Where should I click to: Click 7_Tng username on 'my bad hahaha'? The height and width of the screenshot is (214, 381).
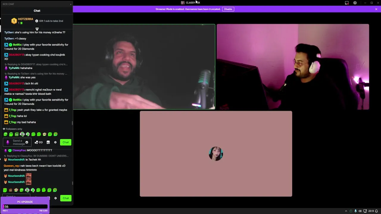(12, 122)
